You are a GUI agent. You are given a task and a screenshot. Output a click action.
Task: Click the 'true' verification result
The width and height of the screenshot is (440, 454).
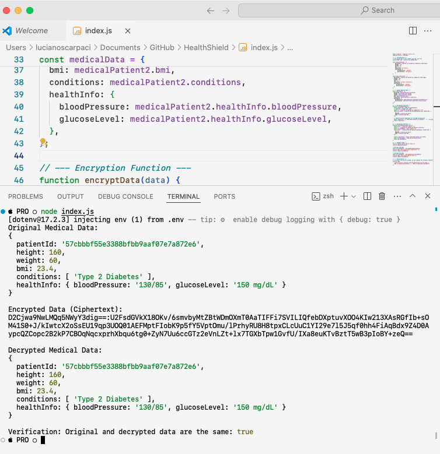pos(245,432)
